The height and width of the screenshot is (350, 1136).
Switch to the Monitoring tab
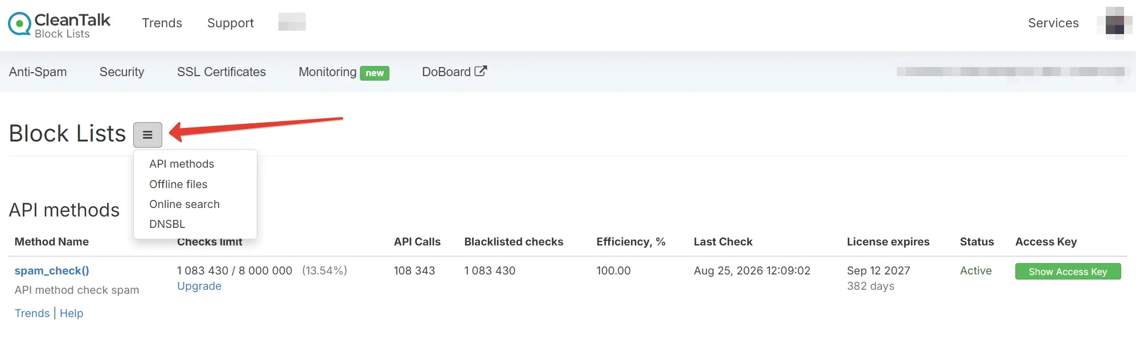point(327,72)
